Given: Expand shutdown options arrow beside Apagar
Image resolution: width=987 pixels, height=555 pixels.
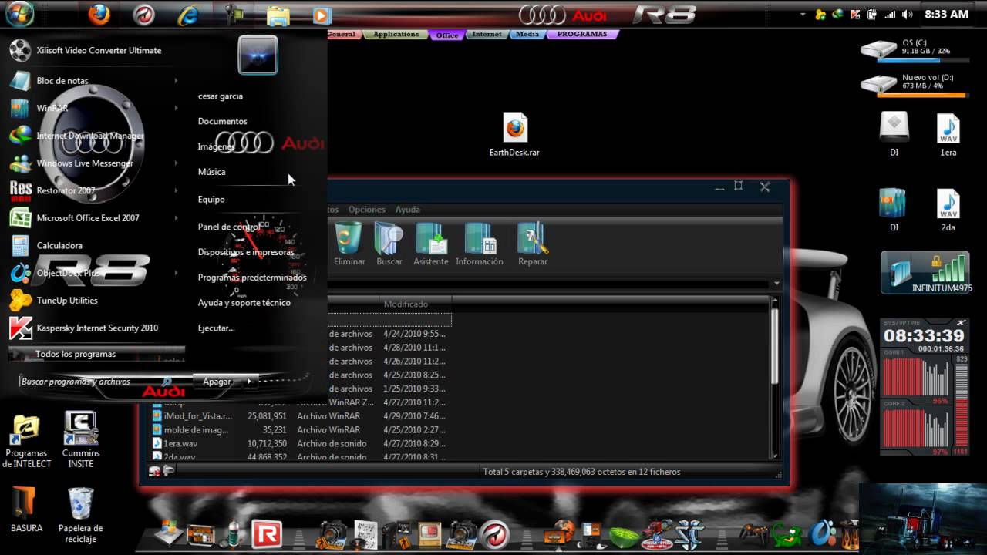Looking at the screenshot, I should [249, 381].
